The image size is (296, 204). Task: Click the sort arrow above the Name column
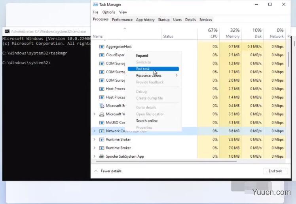125,29
